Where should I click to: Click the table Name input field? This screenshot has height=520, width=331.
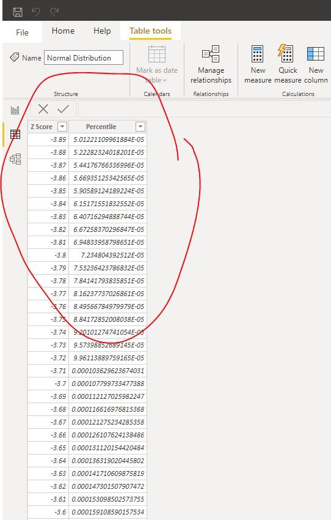(x=84, y=58)
